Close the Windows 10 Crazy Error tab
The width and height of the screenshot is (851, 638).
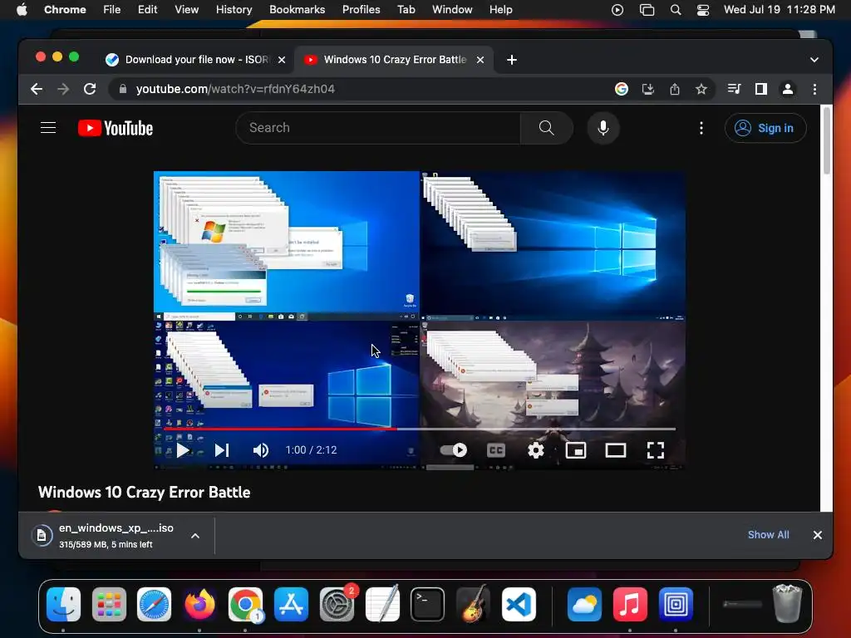(x=480, y=60)
